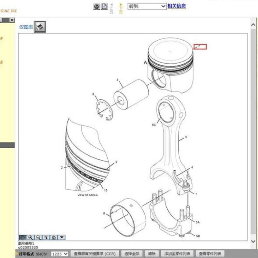Select the pan hand tool

pos(46,237)
